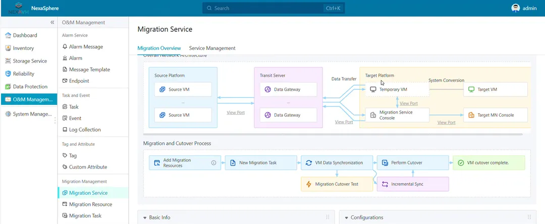This screenshot has height=224, width=545.
Task: Click the VM Data Synchronization refresh icon
Action: point(309,163)
